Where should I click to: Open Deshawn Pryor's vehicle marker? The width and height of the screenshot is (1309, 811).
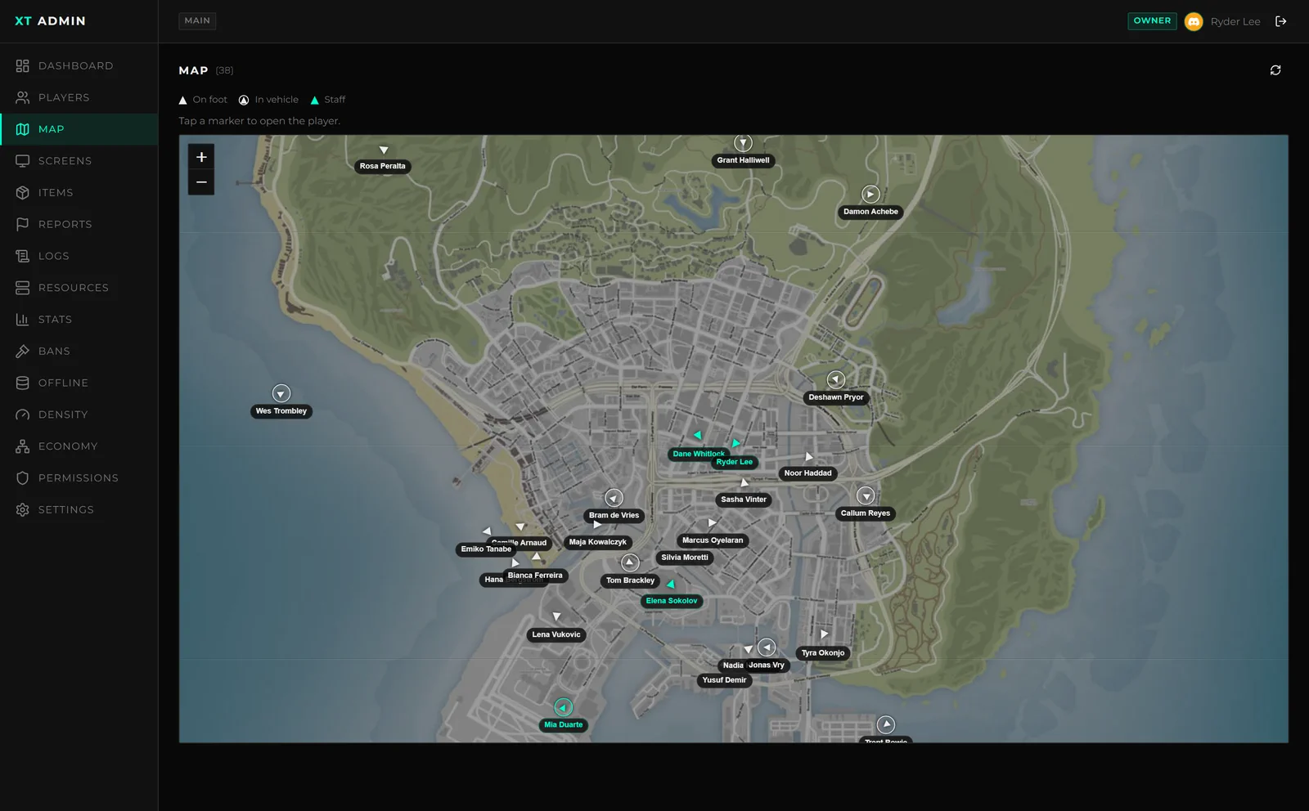[835, 380]
